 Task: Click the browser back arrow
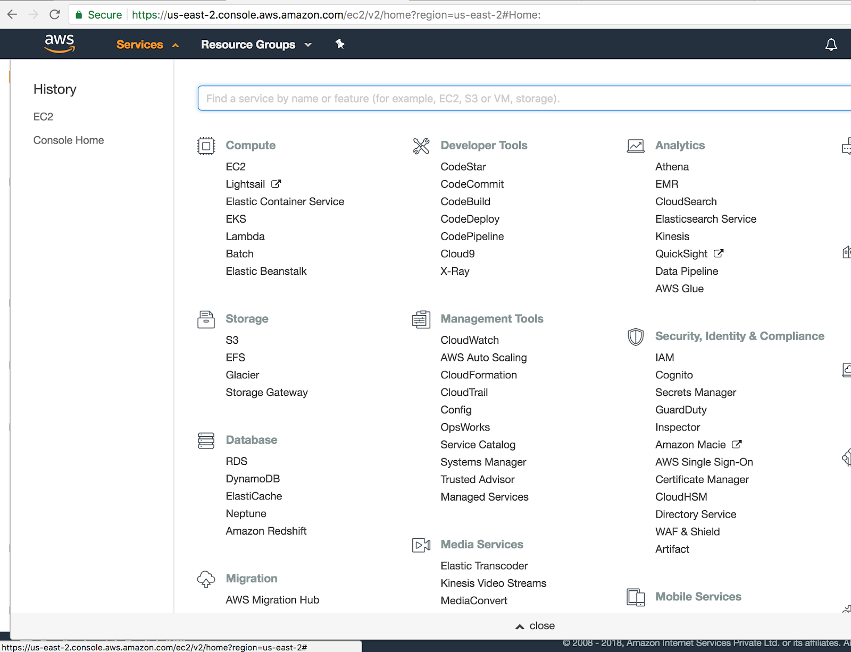pos(12,14)
